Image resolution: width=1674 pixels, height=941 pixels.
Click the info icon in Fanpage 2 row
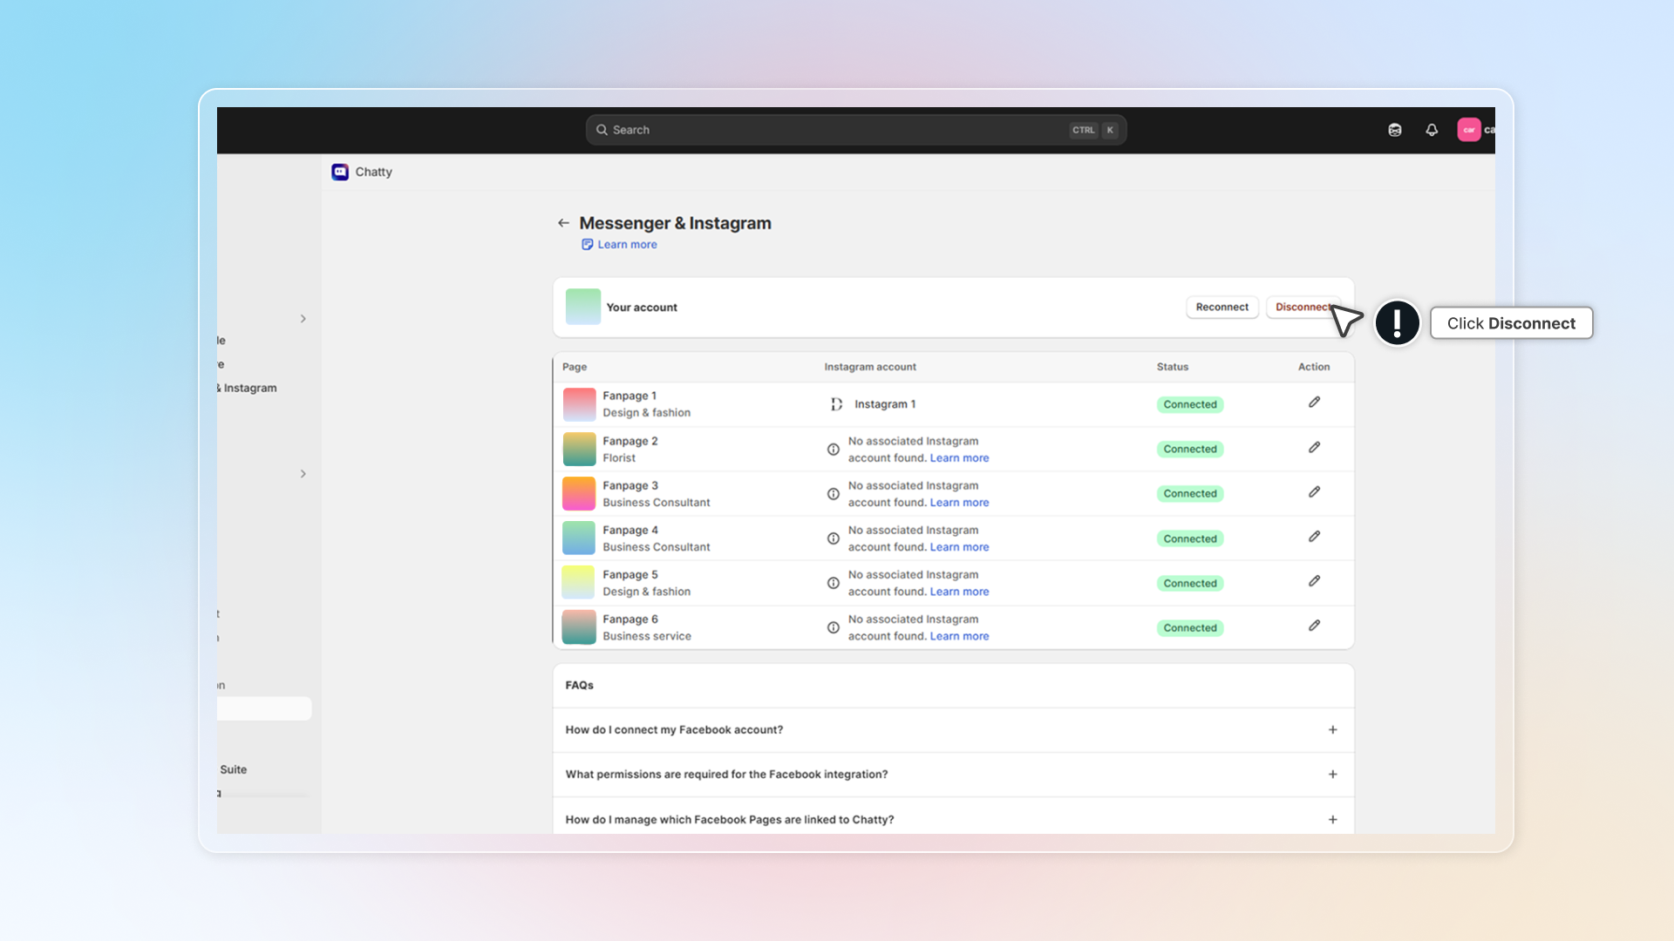[x=834, y=450]
